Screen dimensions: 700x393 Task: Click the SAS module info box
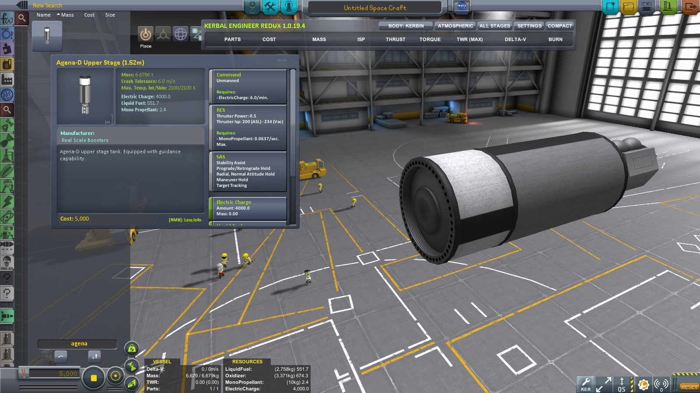pos(248,172)
